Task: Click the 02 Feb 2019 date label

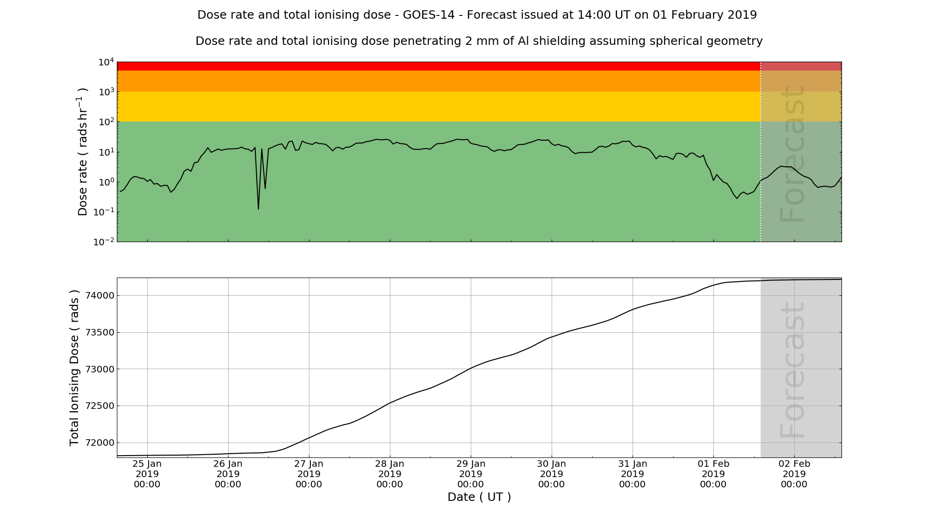Action: [x=794, y=474]
